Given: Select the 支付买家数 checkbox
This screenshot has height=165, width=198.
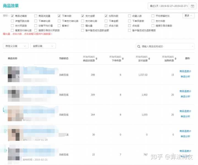Looking at the screenshot, I should [12, 26].
